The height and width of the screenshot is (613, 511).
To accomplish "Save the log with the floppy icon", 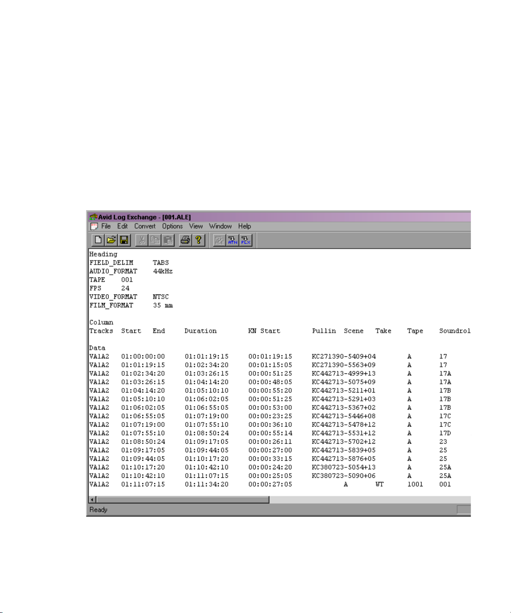I will tap(124, 240).
